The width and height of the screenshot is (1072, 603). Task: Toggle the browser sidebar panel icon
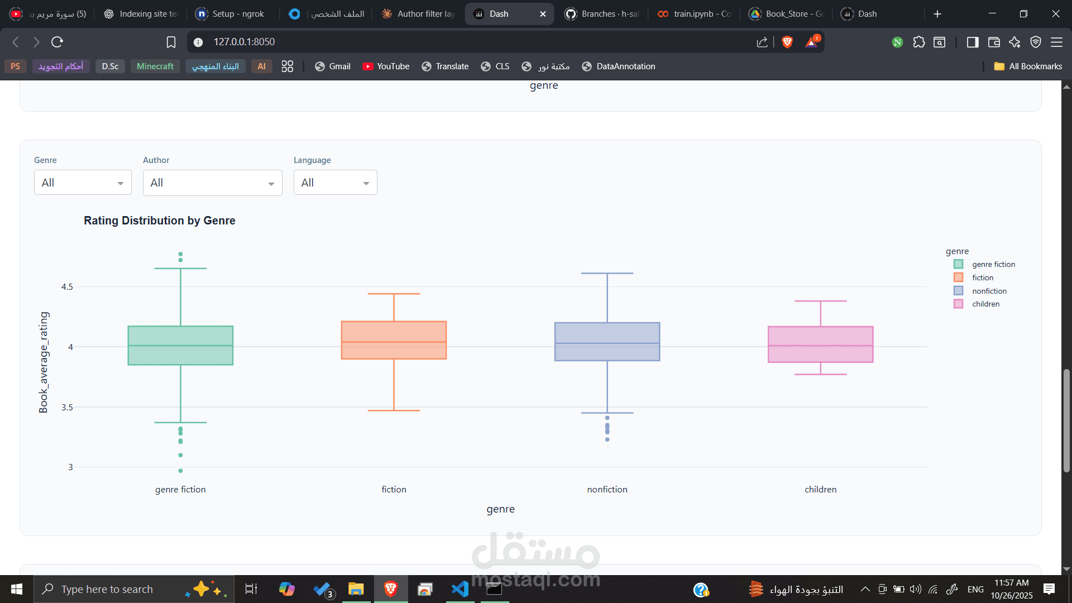(973, 42)
